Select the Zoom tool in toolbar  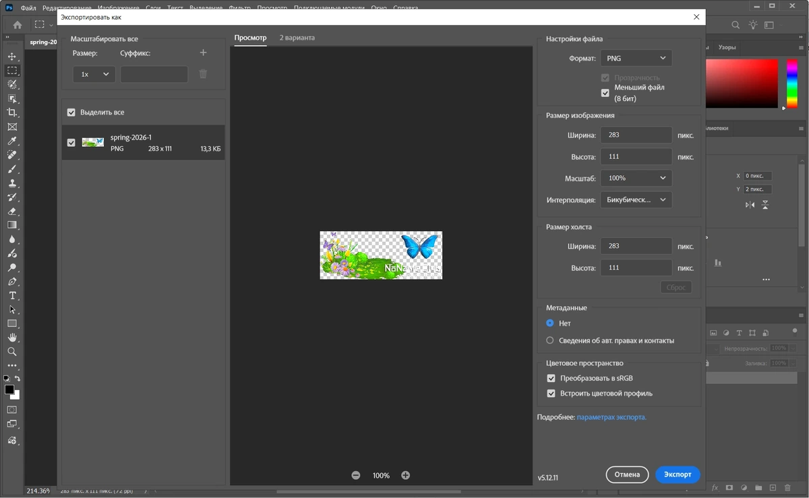click(x=12, y=352)
